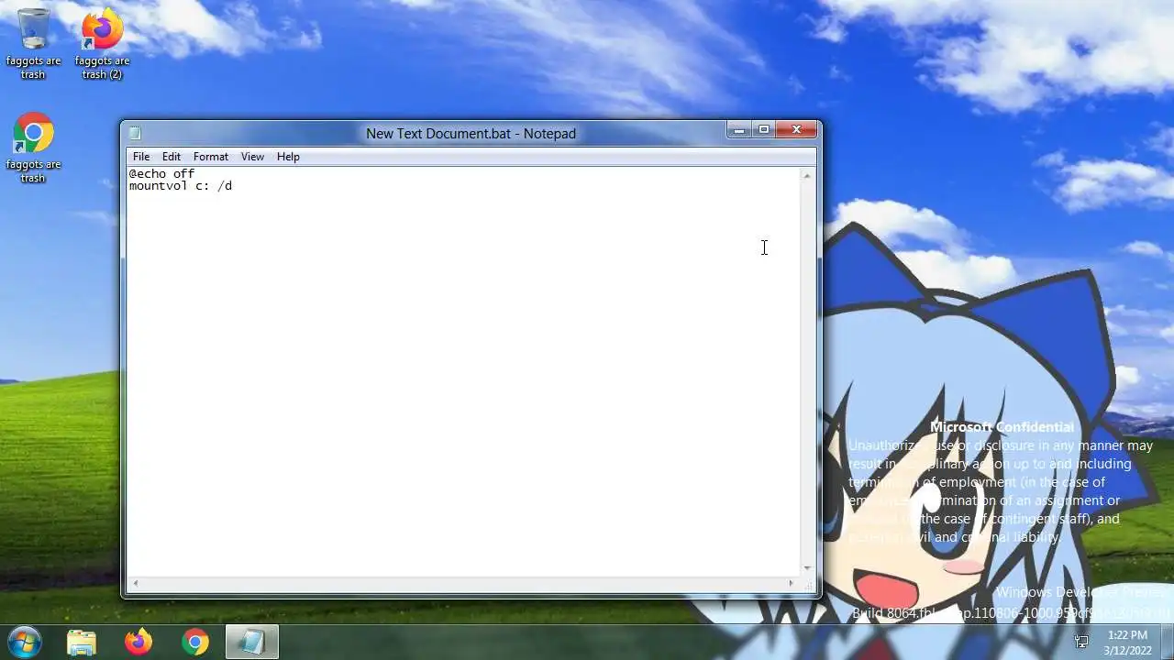The width and height of the screenshot is (1174, 660).
Task: Select the Firefox shortcut on the desktop
Action: tap(102, 43)
